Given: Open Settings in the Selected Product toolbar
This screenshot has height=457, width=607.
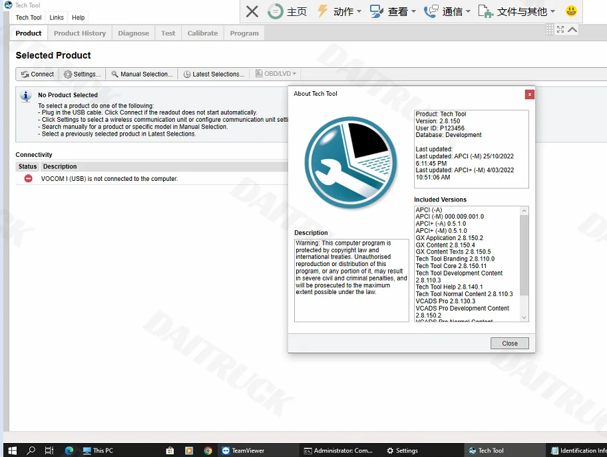Looking at the screenshot, I should (x=83, y=74).
